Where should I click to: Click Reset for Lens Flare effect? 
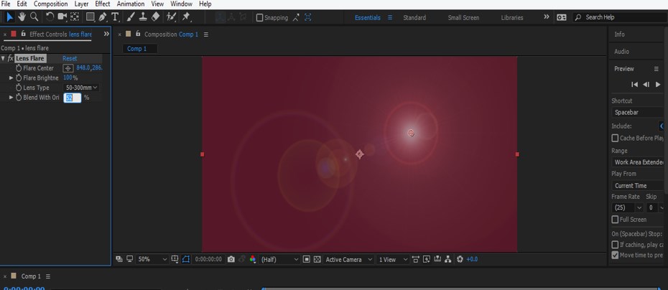coord(70,58)
